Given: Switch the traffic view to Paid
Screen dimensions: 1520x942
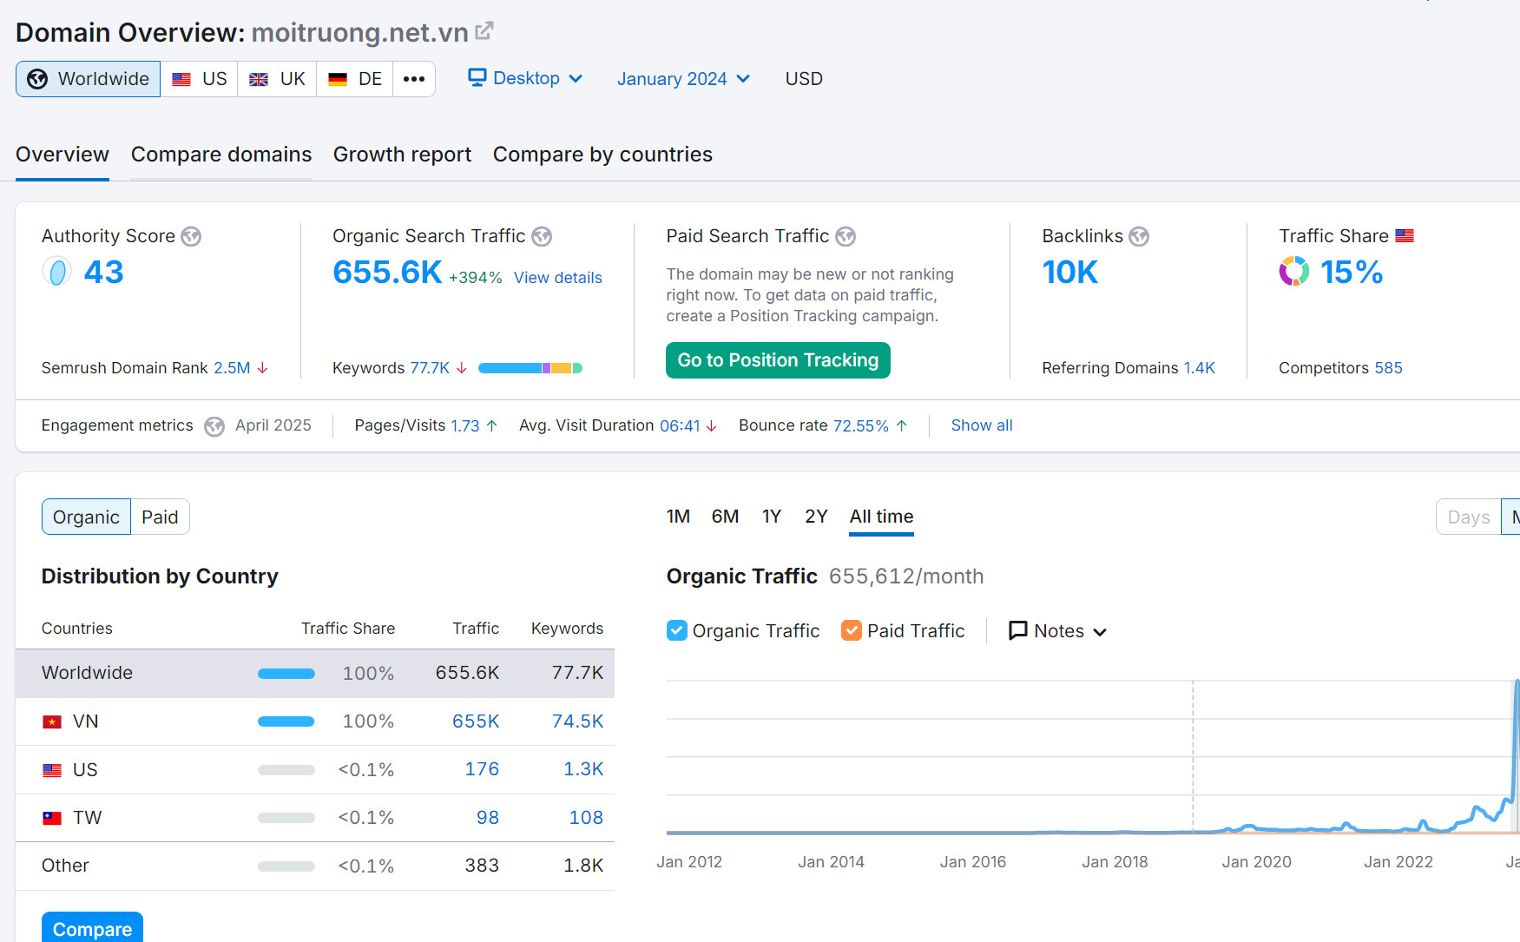Looking at the screenshot, I should tap(160, 517).
